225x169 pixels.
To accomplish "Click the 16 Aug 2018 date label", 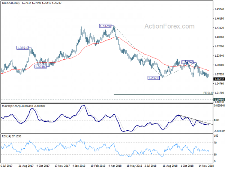I will [170, 166].
